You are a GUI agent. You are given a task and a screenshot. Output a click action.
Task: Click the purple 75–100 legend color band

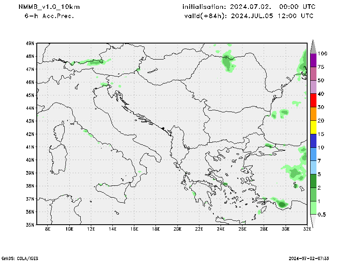[x=313, y=60]
